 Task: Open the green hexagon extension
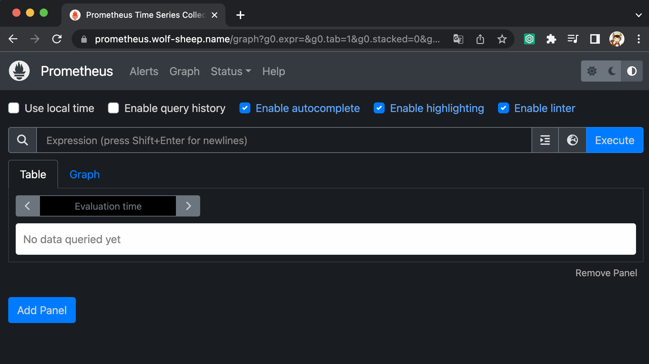pos(529,39)
